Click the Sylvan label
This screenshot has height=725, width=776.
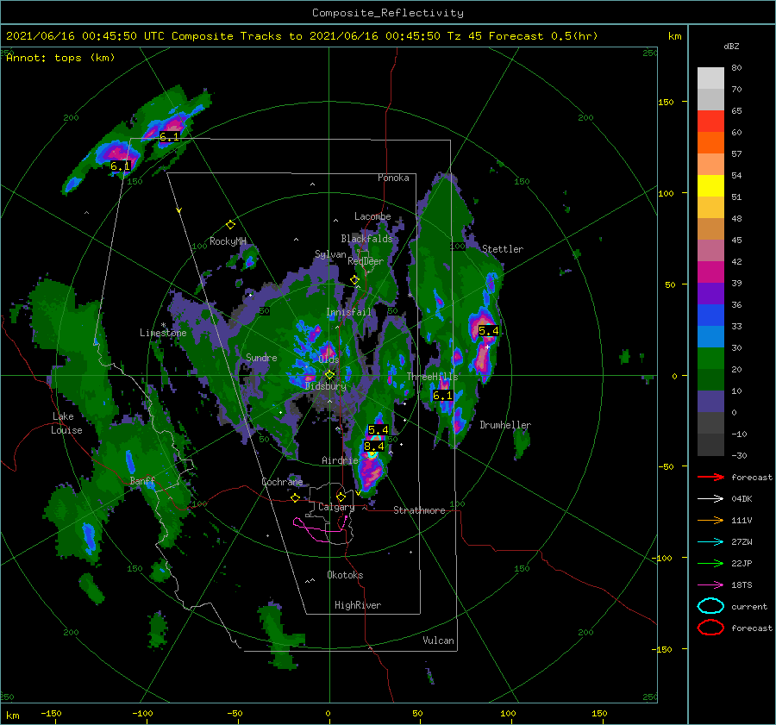(x=330, y=254)
